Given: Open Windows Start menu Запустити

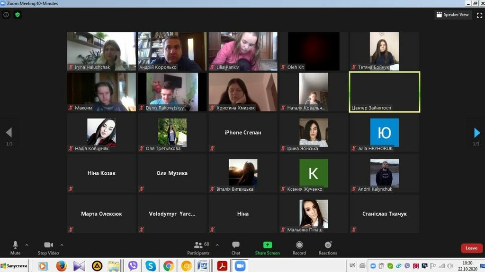Looking at the screenshot, I should pos(14,266).
